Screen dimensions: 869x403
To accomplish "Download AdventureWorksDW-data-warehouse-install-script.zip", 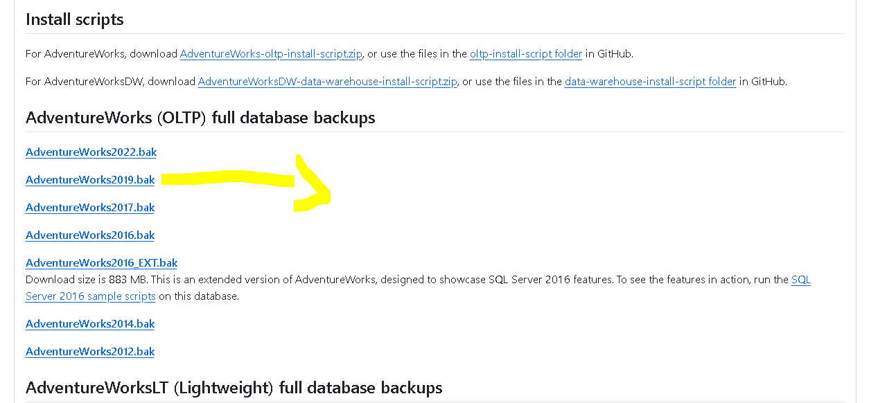I will coord(327,81).
